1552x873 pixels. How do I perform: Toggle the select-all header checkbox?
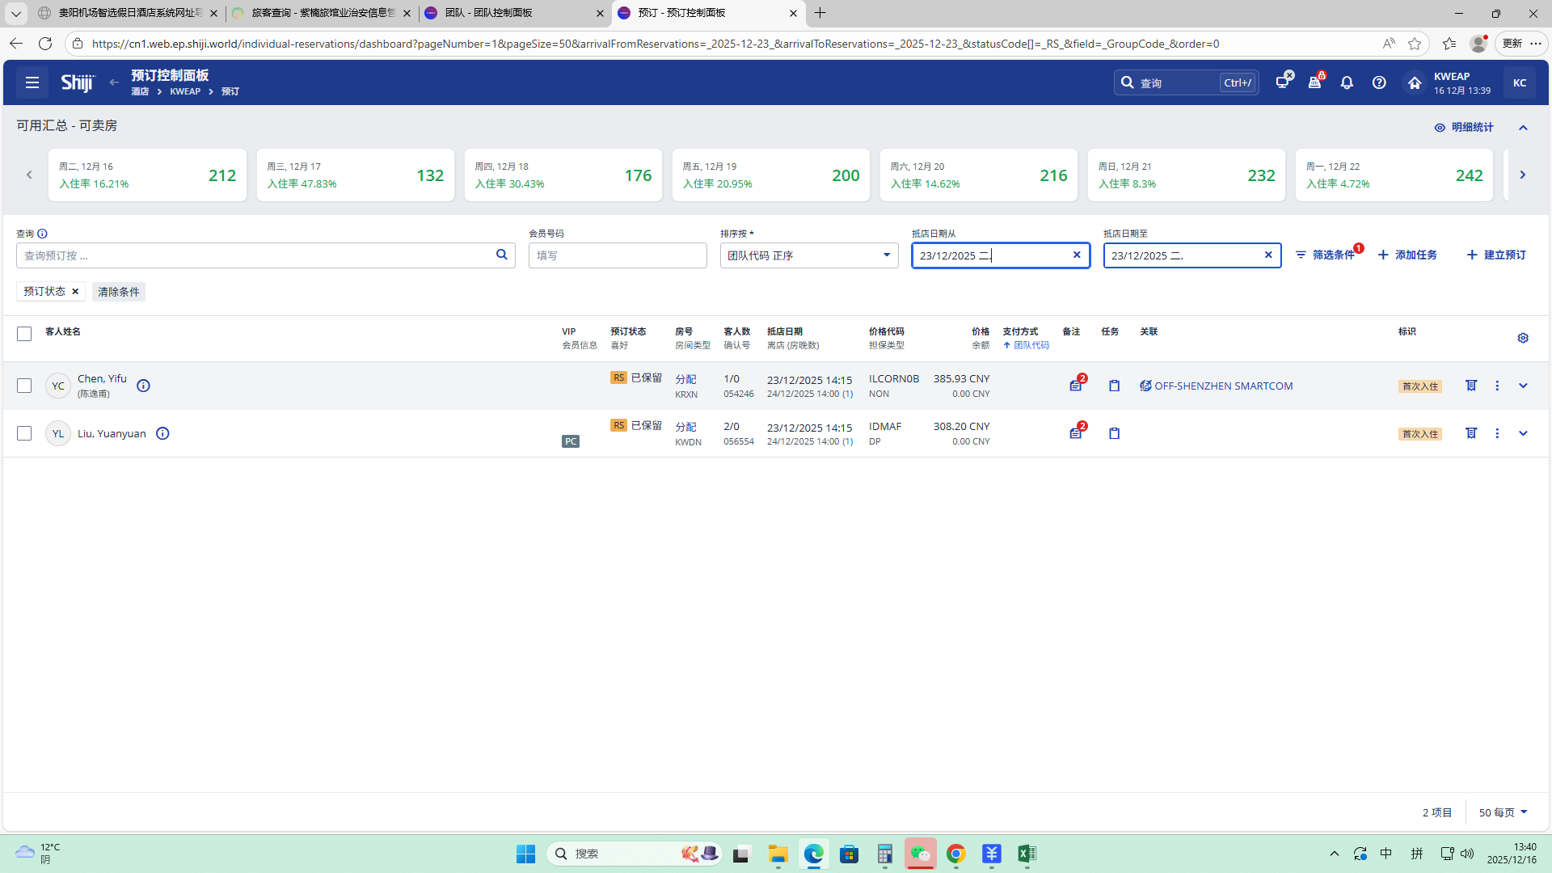[x=24, y=334]
